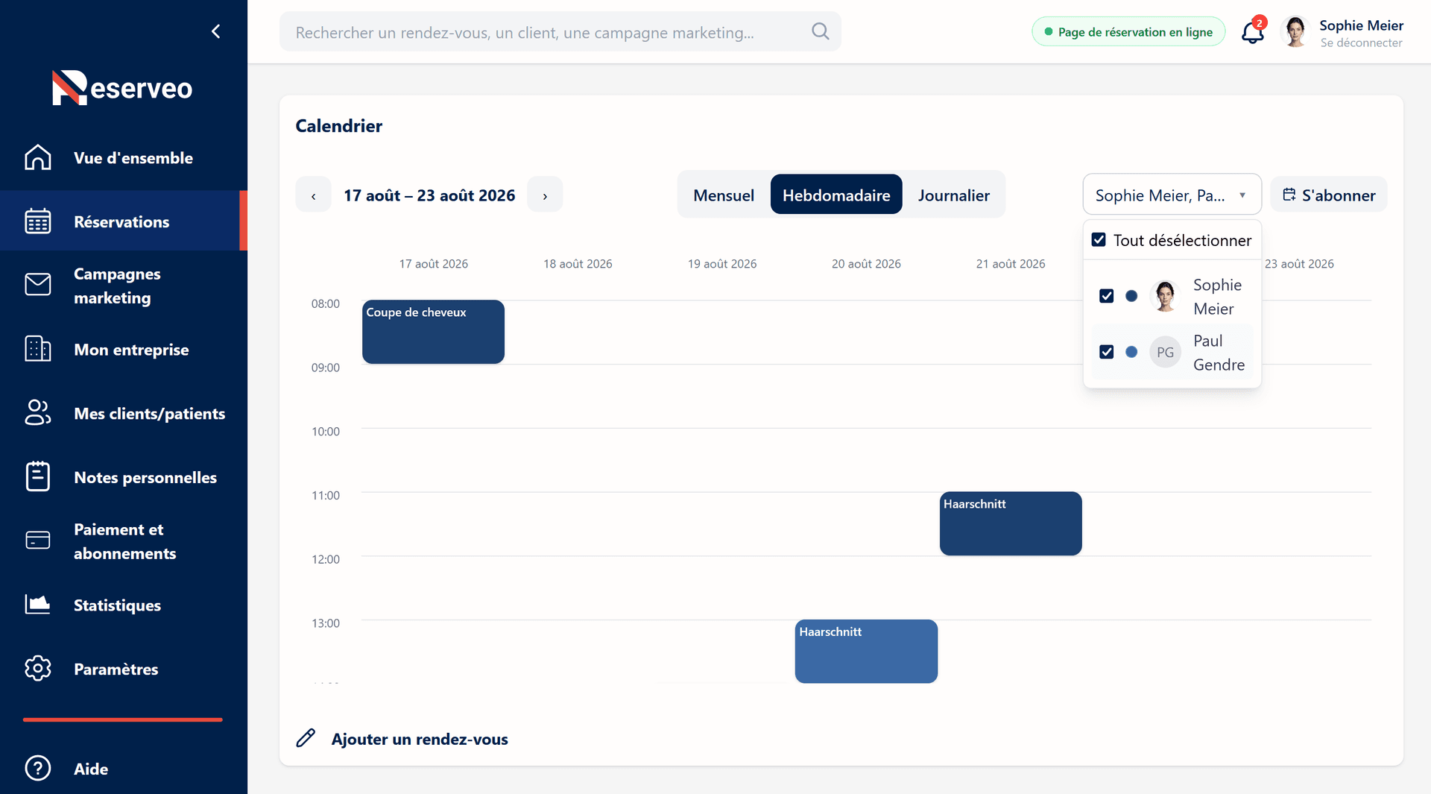Viewport: 1431px width, 794px height.
Task: Click the calendar icon beside Réservations
Action: coord(38,221)
